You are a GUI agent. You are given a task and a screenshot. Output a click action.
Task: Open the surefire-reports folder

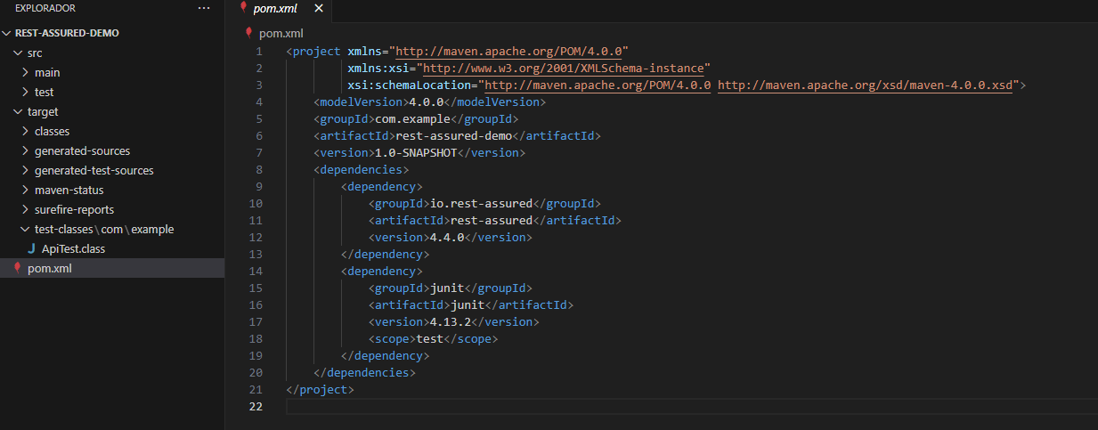coord(74,210)
